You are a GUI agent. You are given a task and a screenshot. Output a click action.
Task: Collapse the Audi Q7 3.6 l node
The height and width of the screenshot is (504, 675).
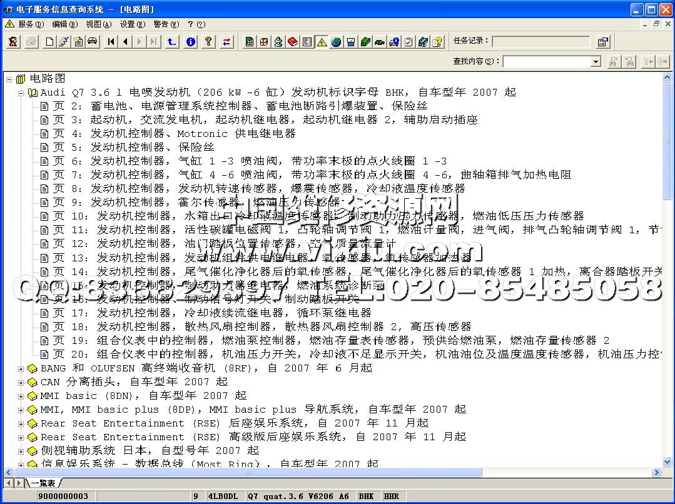pyautogui.click(x=21, y=93)
